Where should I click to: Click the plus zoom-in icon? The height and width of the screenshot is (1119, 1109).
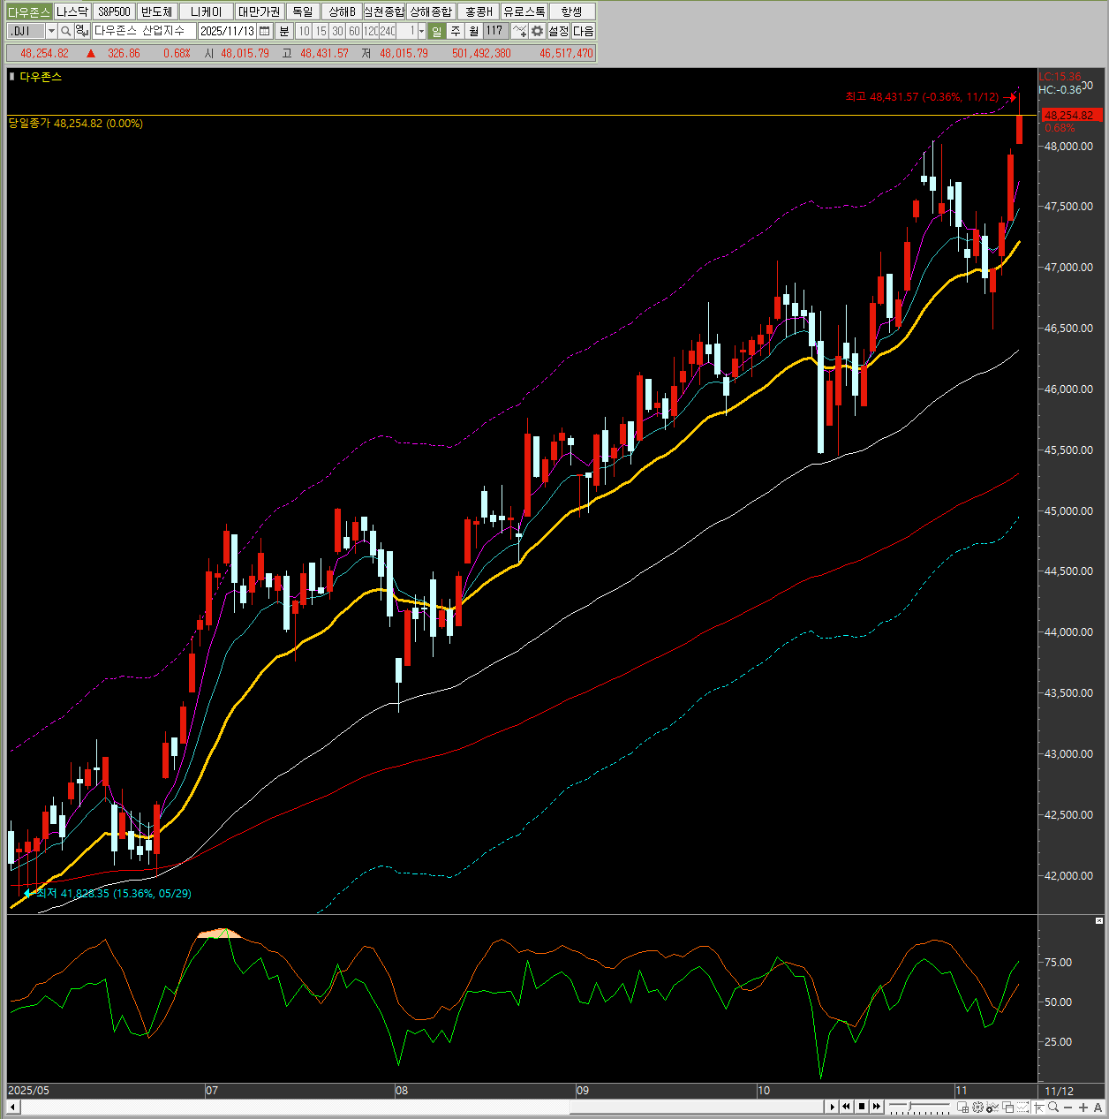tap(1083, 1108)
